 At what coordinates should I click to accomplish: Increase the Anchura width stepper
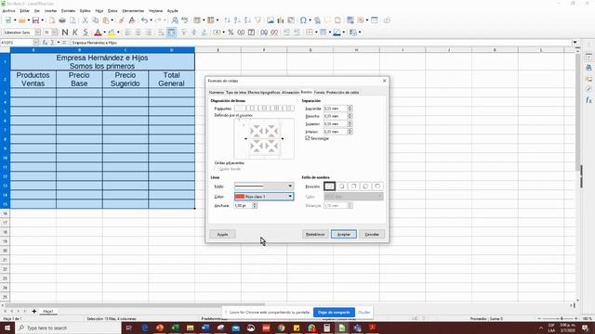(x=255, y=204)
